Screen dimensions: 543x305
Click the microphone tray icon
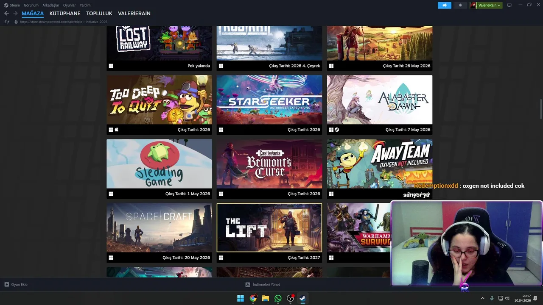492,298
